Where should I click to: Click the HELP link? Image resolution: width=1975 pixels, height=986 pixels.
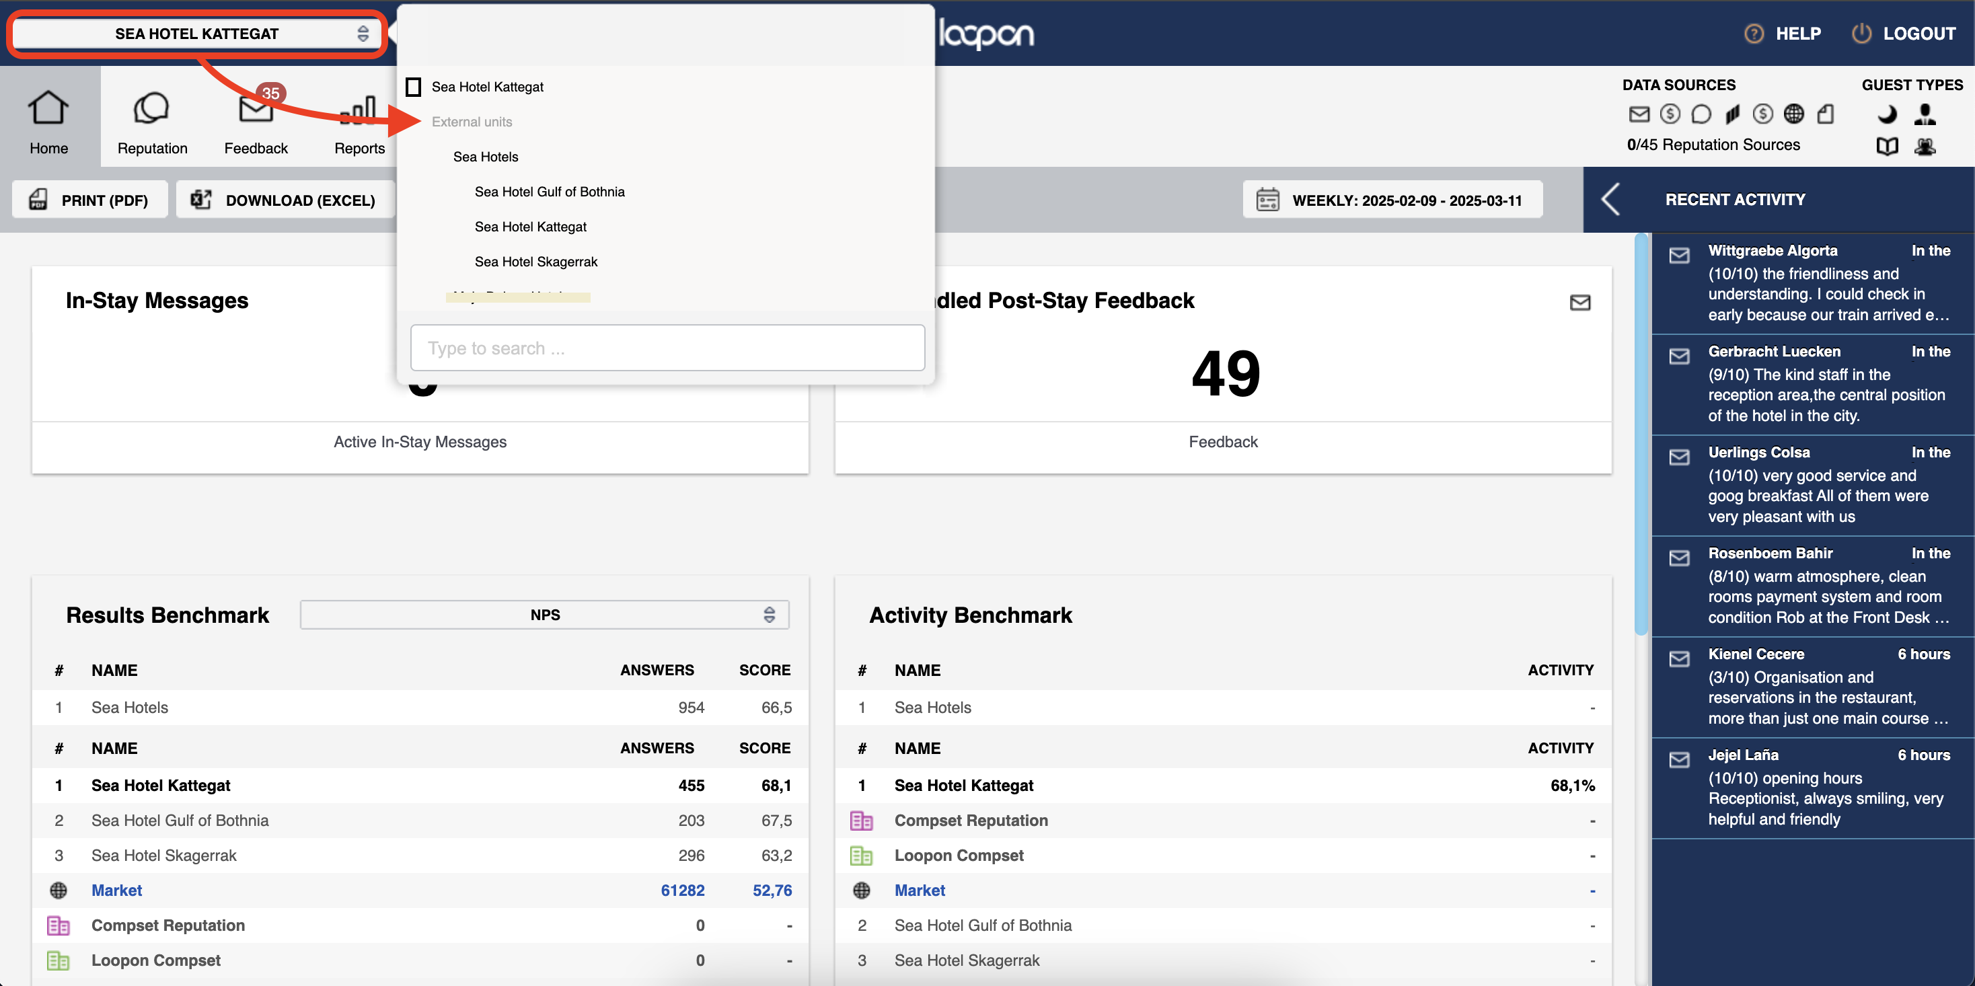[x=1798, y=33]
